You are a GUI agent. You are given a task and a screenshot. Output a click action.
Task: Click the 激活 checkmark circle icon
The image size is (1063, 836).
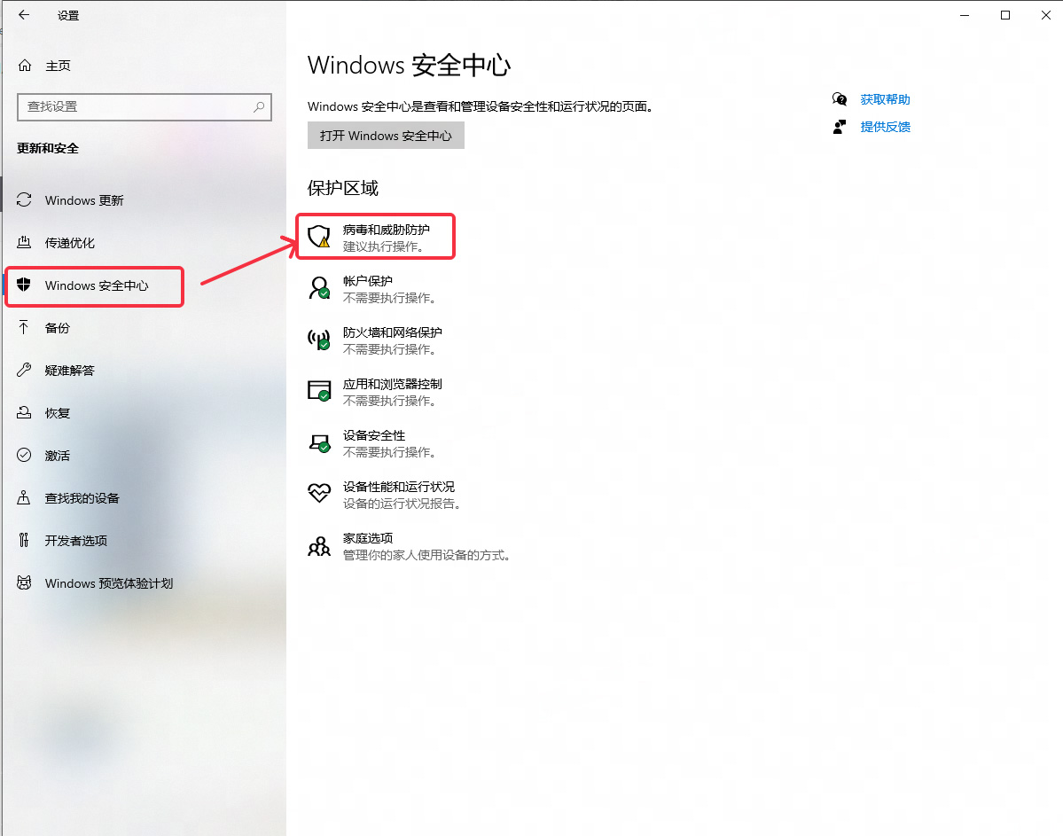click(x=25, y=455)
